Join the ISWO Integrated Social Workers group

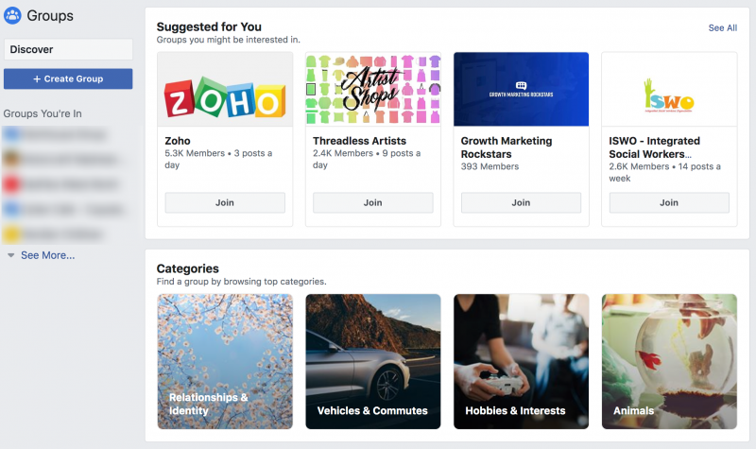pos(669,202)
